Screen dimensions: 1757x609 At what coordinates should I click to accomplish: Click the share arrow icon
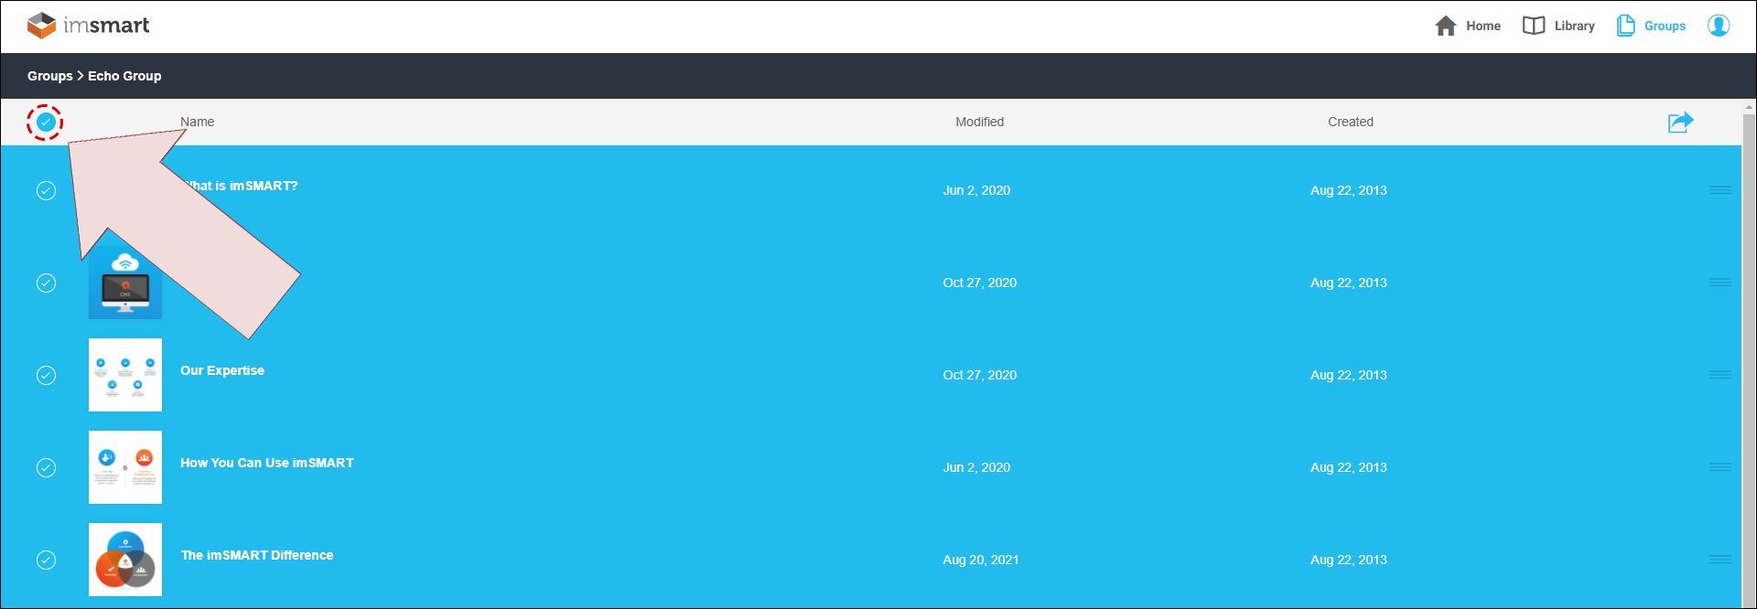pos(1680,122)
